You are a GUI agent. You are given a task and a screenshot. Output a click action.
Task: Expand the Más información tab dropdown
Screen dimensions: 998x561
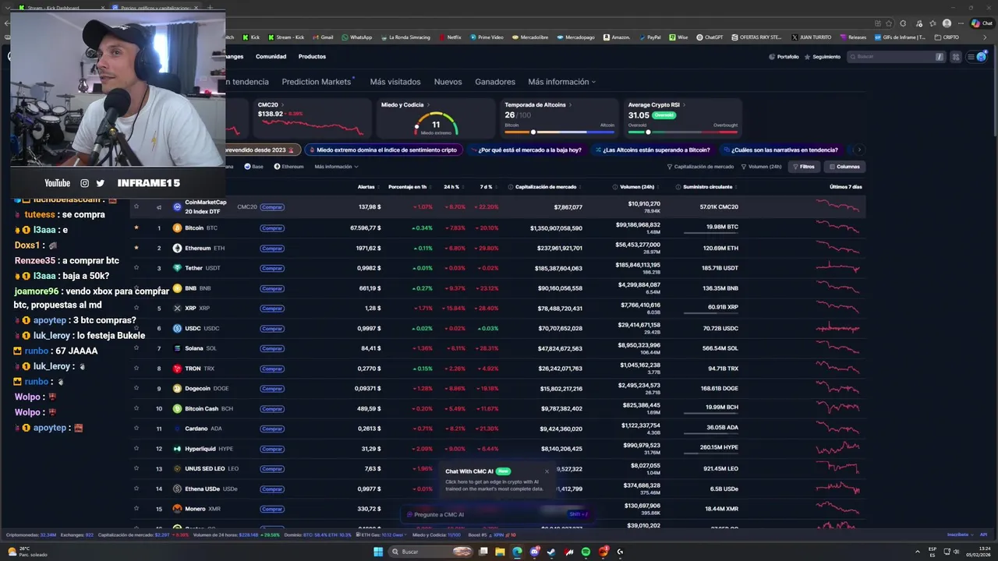[x=561, y=82]
